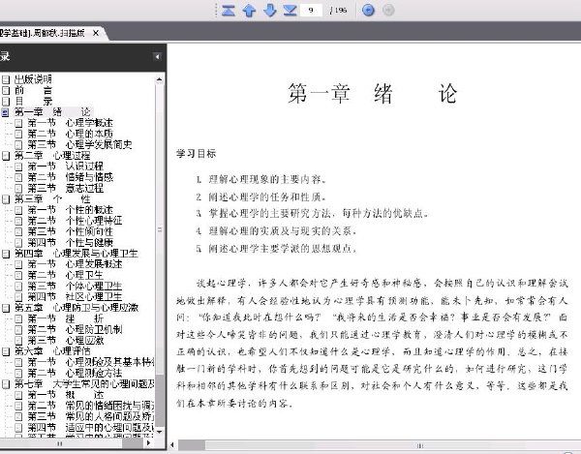This screenshot has height=454, width=581.
Task: Select the 周郁秋 scanned document tab
Action: coord(43,33)
